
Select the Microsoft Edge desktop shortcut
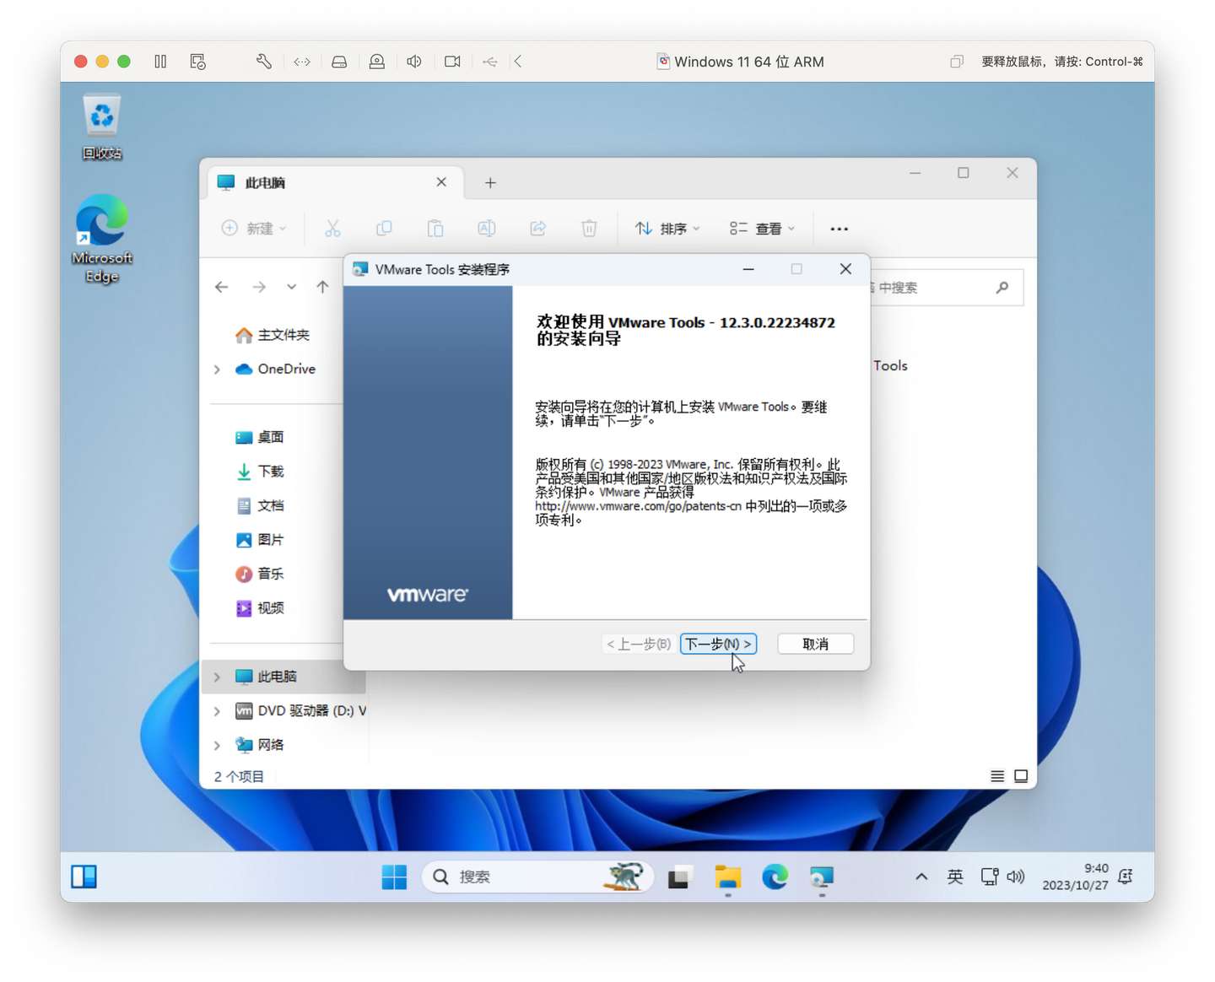coord(102,240)
